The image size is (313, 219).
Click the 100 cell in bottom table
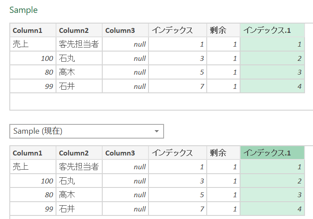33,181
